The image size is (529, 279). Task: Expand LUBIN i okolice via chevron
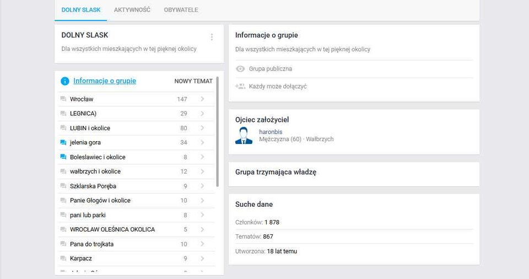point(202,128)
